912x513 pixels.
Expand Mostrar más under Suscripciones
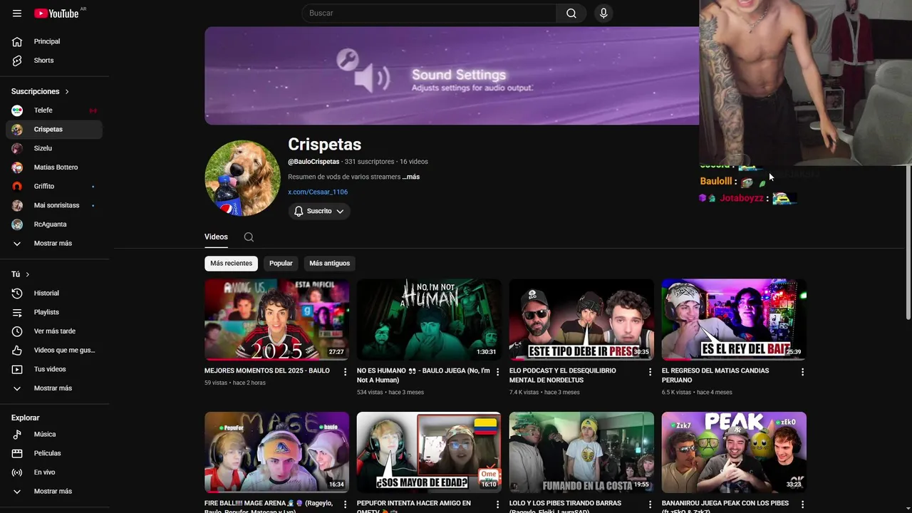(x=54, y=244)
